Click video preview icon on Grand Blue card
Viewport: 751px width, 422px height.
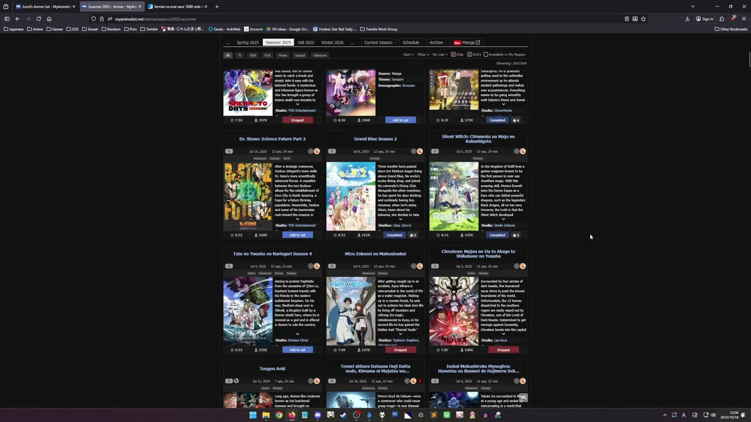331,151
